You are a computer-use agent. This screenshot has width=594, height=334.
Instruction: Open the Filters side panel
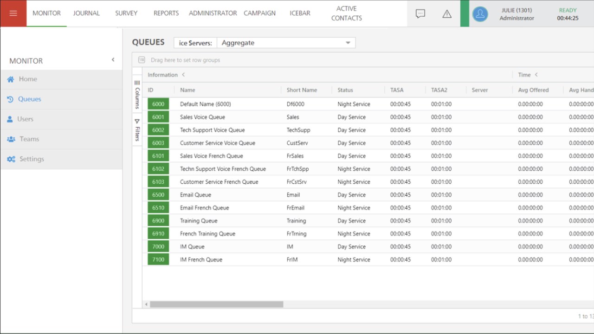pyautogui.click(x=137, y=130)
